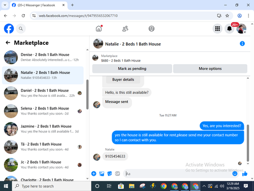Go to the Home feed icon
The image size is (254, 191).
click(x=99, y=29)
